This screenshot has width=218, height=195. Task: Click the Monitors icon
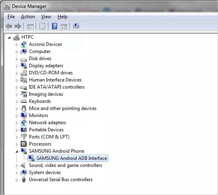point(24,115)
